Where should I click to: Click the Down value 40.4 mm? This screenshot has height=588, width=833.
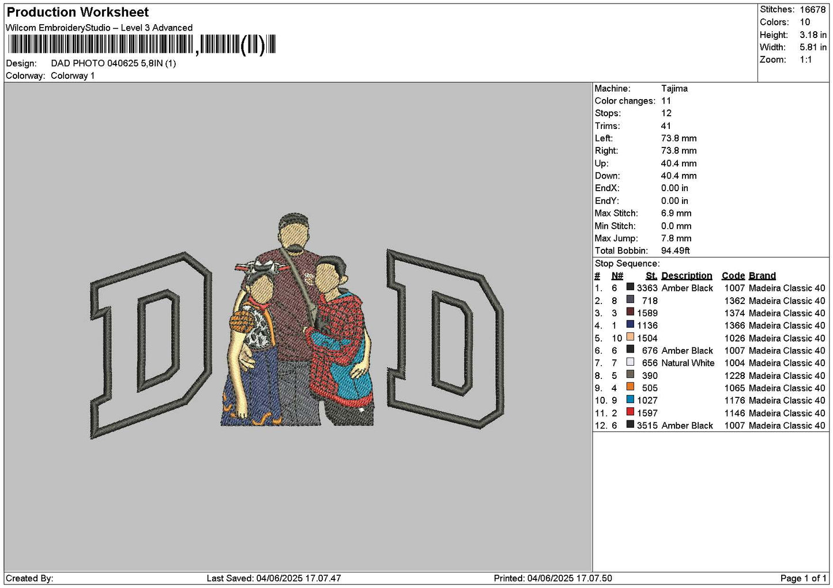679,176
